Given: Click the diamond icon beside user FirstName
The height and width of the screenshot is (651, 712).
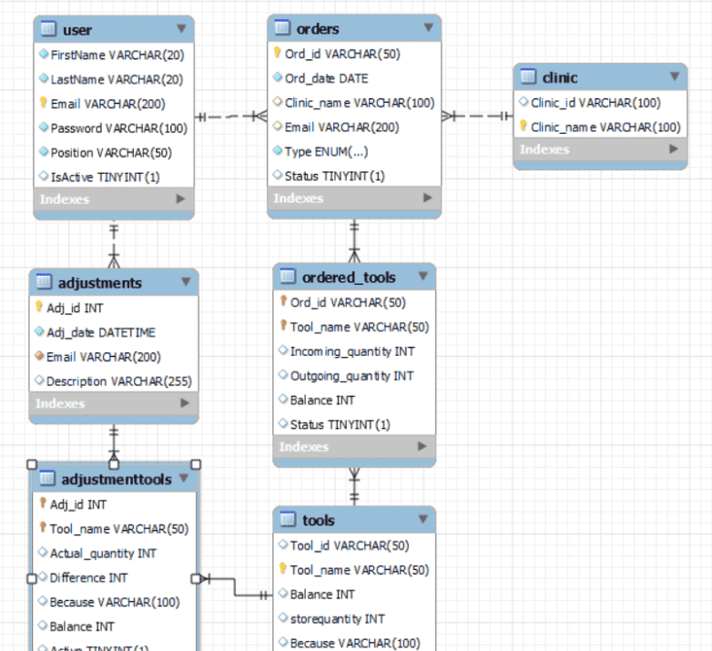Looking at the screenshot, I should pos(44,54).
